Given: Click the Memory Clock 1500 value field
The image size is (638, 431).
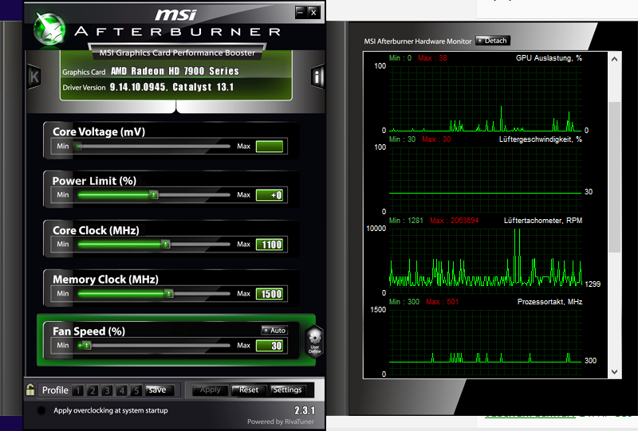Looking at the screenshot, I should click(270, 293).
